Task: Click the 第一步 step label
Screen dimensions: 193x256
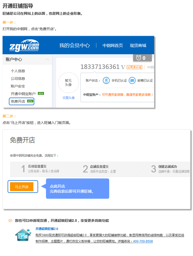Action: tap(9, 22)
